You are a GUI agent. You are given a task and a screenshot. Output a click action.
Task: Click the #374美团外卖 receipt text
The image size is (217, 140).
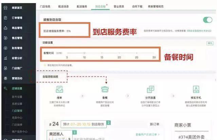click(192, 137)
